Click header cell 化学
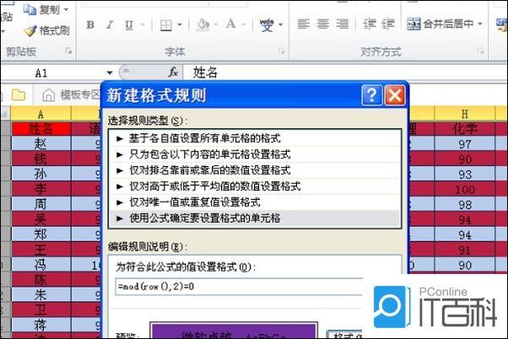Viewport: 508px width, 339px height. tap(465, 129)
